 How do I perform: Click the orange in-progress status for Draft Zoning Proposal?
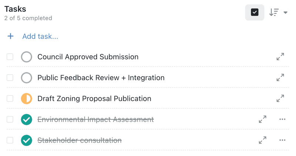point(26,99)
